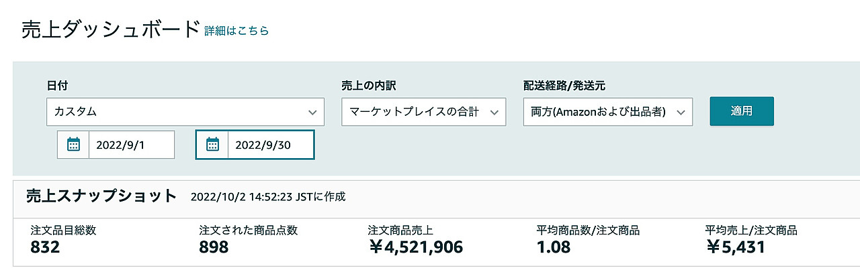Open the 配送経路/発送元 selection box
Image resolution: width=860 pixels, height=270 pixels.
607,112
